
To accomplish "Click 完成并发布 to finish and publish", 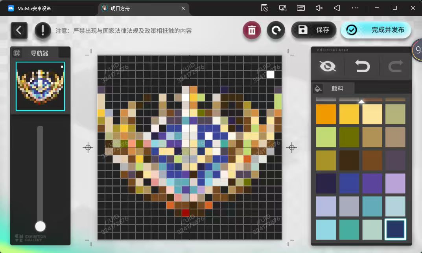I will [376, 29].
